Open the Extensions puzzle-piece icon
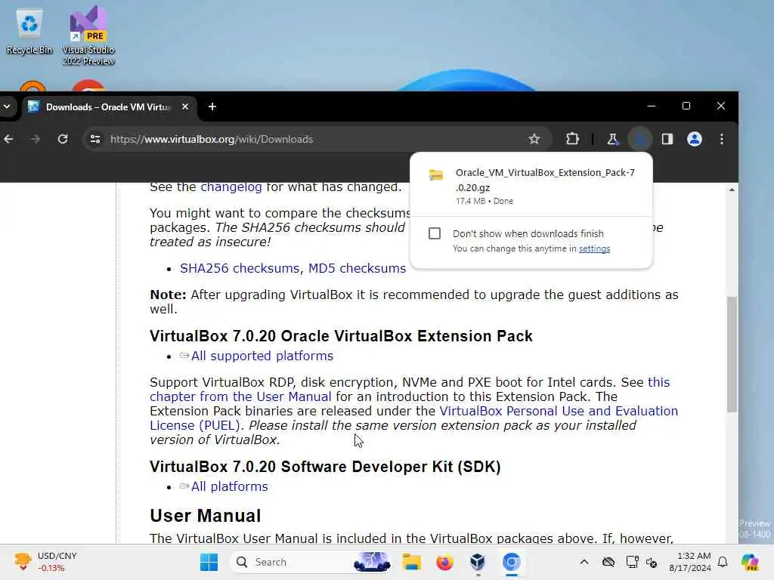 572,140
